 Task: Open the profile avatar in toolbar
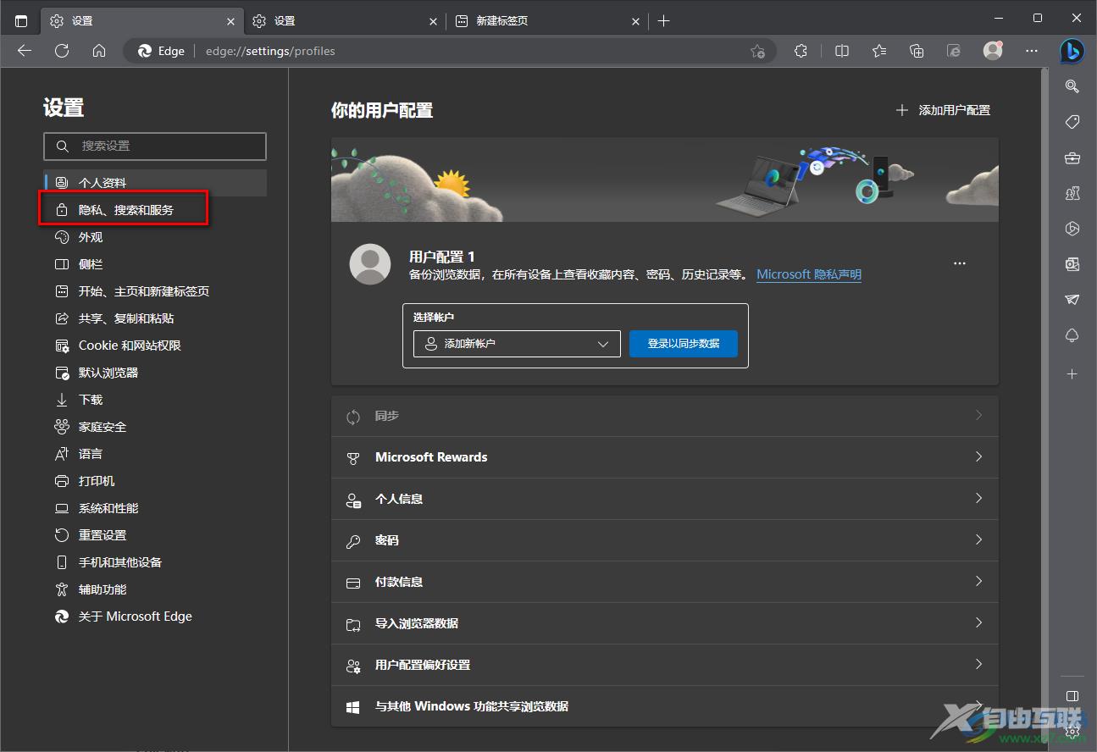[x=993, y=51]
